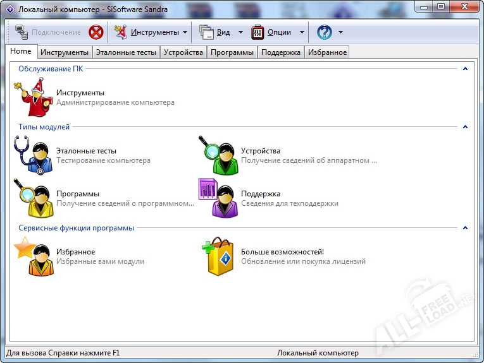The image size is (484, 363).
Task: Switch to the Эталонные тесты tab
Action: tap(126, 52)
